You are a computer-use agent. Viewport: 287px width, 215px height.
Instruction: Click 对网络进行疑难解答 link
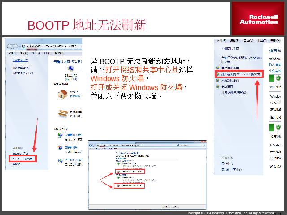(234, 93)
